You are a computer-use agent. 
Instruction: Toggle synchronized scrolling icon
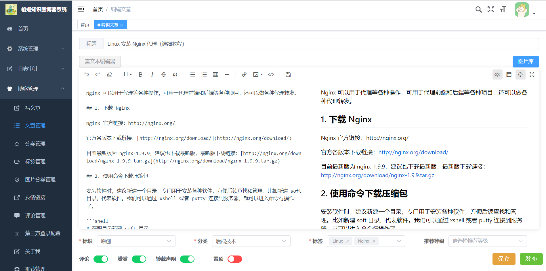pos(520,75)
